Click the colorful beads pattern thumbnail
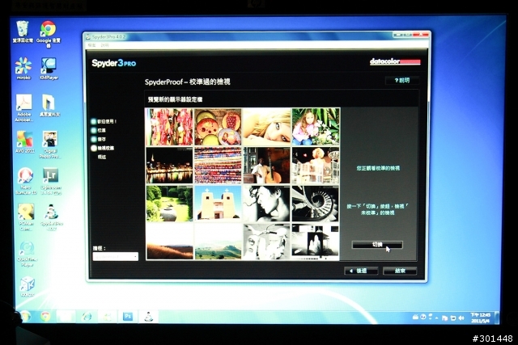This screenshot has width=518, height=345. pos(218,166)
